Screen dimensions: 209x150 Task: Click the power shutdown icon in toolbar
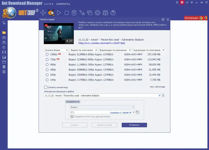pos(113,13)
